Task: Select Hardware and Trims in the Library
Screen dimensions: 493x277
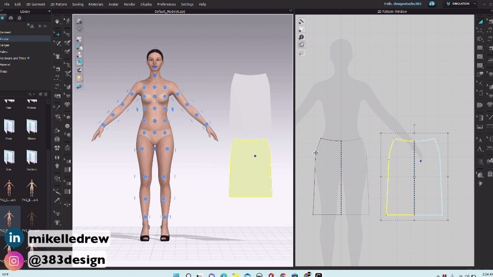Action: pyautogui.click(x=13, y=58)
